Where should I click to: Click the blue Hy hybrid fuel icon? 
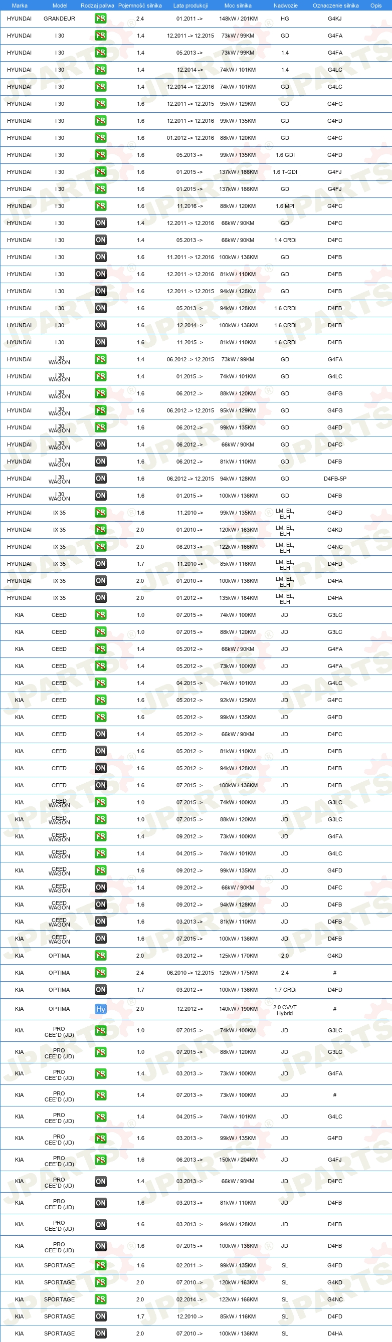(101, 1009)
